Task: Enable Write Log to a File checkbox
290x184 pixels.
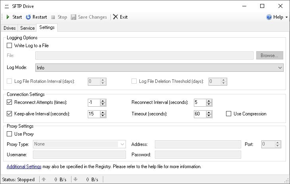Action: point(9,45)
